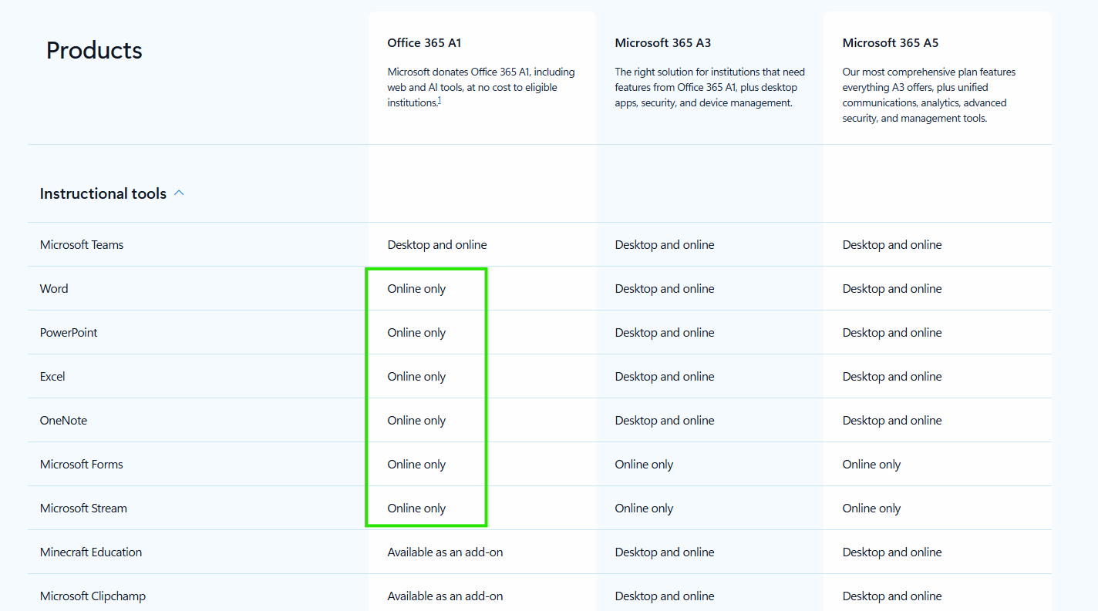Select Microsoft Forms value under Office 365 A1

coord(416,465)
